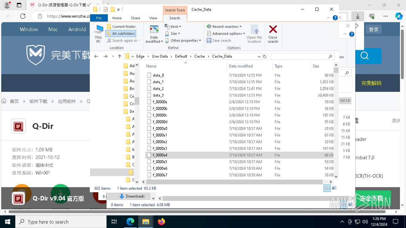406x228 pixels.
Task: Switch to large icons view layout
Action: tap(334, 188)
